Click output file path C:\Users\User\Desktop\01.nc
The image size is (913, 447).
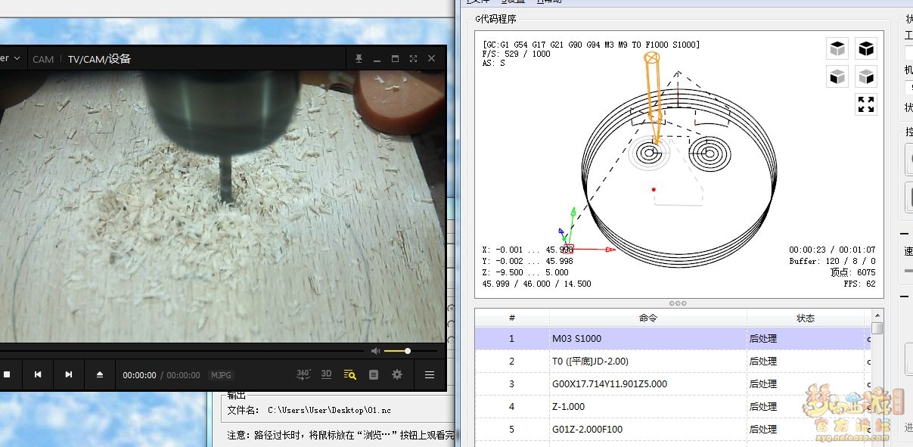click(329, 410)
